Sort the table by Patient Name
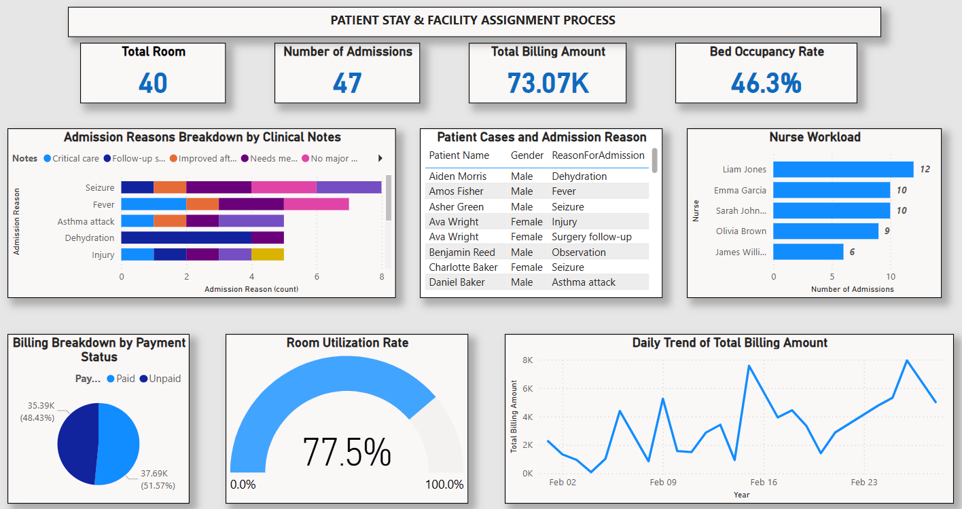The width and height of the screenshot is (962, 509). point(457,155)
